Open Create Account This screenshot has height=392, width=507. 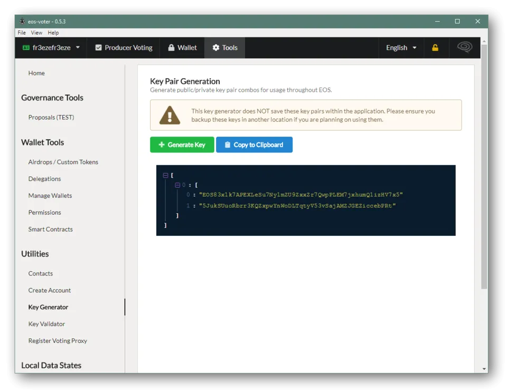click(x=50, y=290)
